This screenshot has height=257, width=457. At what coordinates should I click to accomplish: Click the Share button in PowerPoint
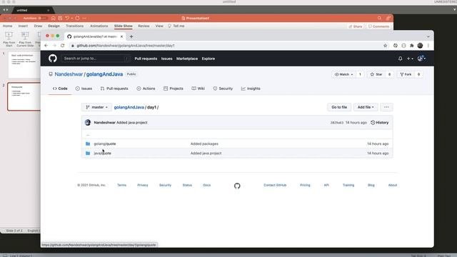[356, 26]
